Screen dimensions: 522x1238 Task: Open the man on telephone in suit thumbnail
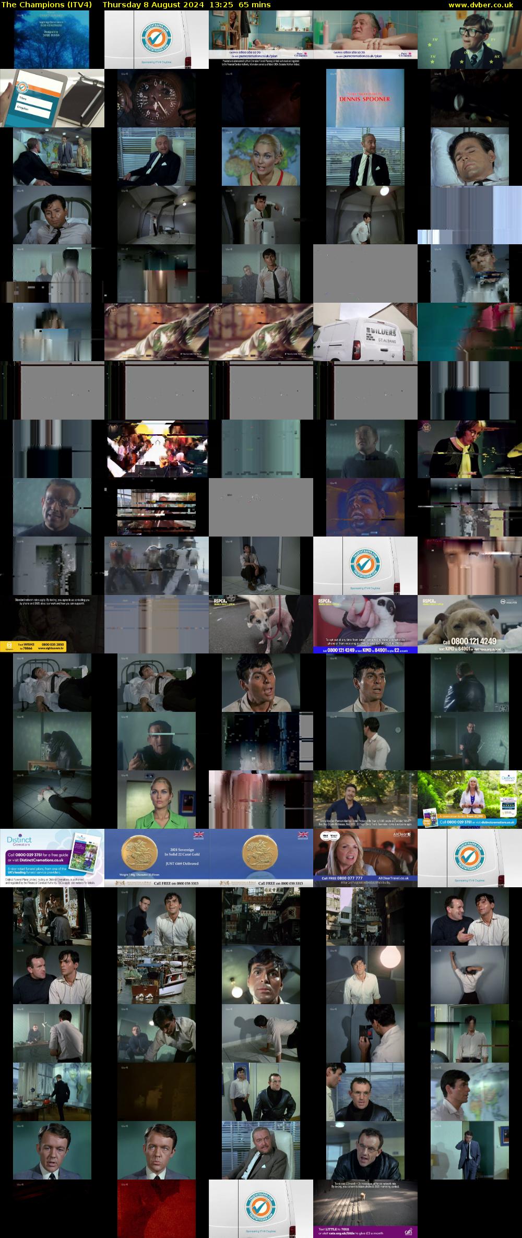point(470,1150)
